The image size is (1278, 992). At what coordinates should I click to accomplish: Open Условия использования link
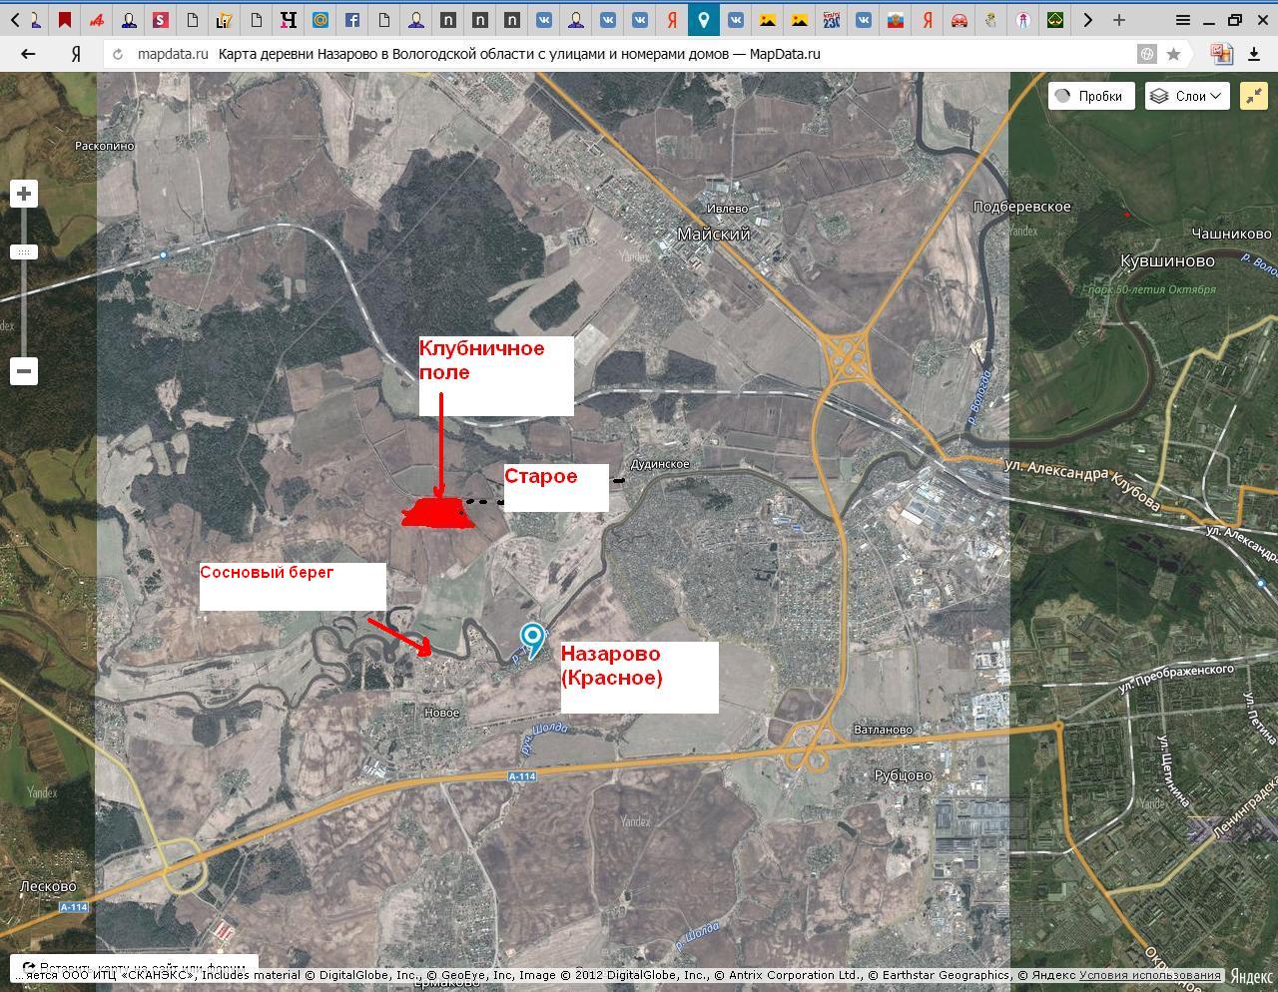(1149, 975)
